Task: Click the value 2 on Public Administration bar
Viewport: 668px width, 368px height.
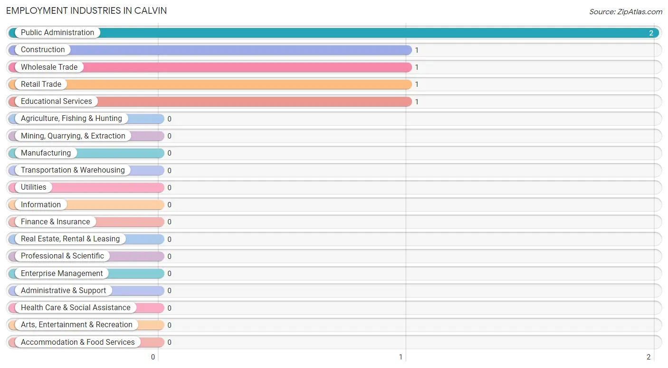Action: 651,33
